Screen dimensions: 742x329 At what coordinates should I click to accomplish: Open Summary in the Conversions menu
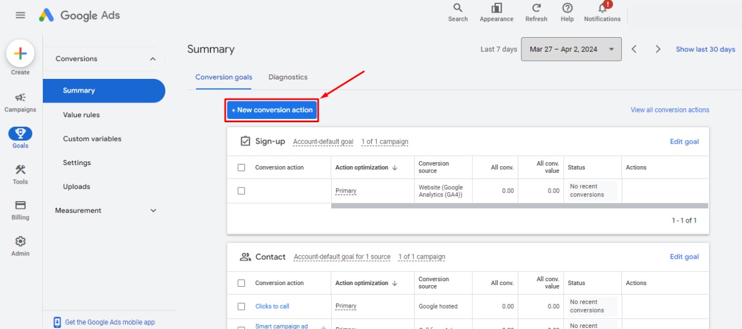coord(104,91)
